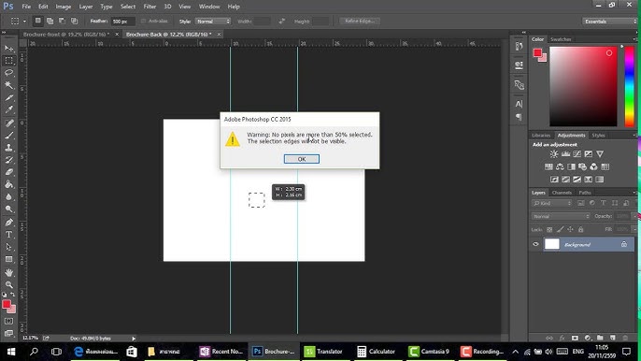Click foreground red color swatch in toolbox

(x=7, y=304)
